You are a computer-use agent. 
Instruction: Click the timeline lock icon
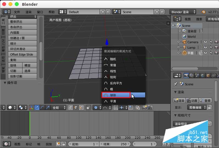click(64, 144)
